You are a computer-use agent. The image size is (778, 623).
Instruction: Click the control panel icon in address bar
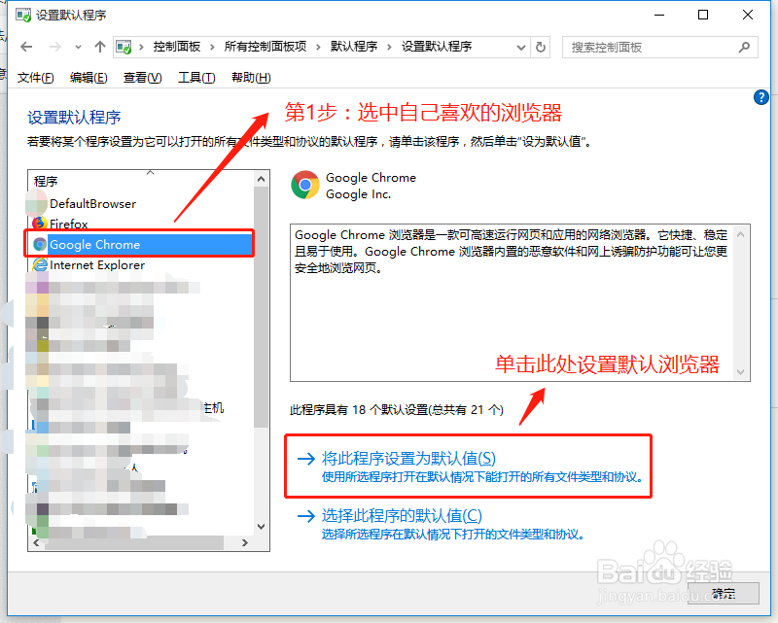coord(124,47)
